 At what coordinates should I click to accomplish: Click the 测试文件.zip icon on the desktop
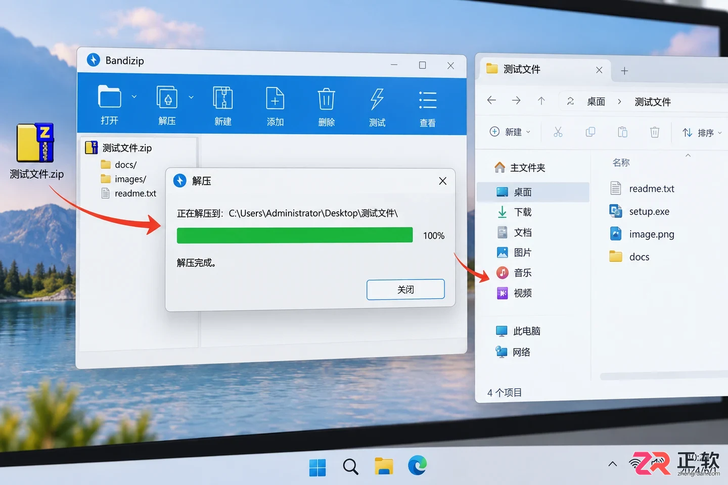[x=35, y=143]
